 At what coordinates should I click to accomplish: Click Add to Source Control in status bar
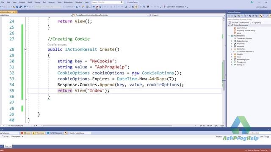pos(256,150)
